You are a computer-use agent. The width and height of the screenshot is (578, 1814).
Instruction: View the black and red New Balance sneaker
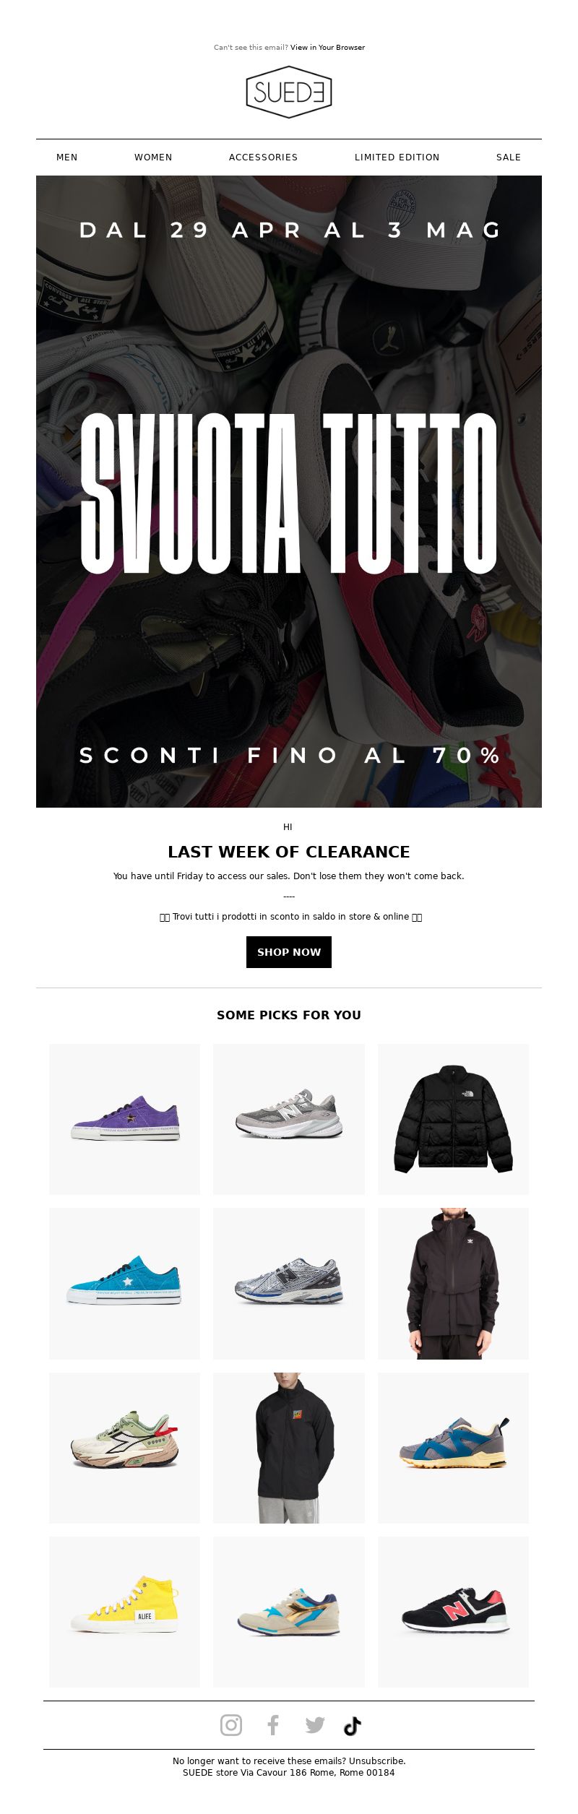click(453, 1612)
